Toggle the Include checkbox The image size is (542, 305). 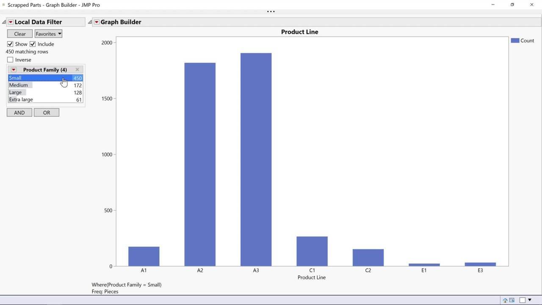[x=33, y=44]
